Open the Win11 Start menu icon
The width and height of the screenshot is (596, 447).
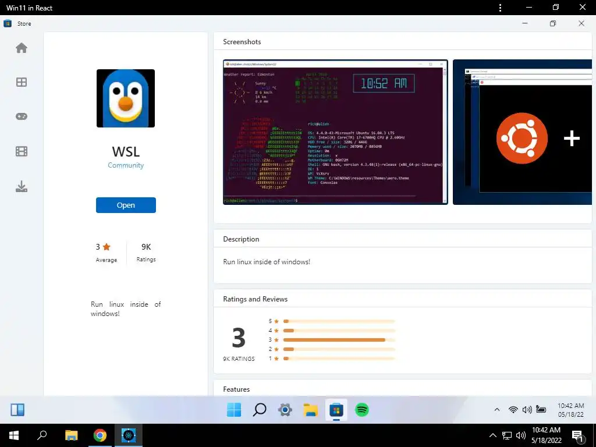pyautogui.click(x=234, y=410)
